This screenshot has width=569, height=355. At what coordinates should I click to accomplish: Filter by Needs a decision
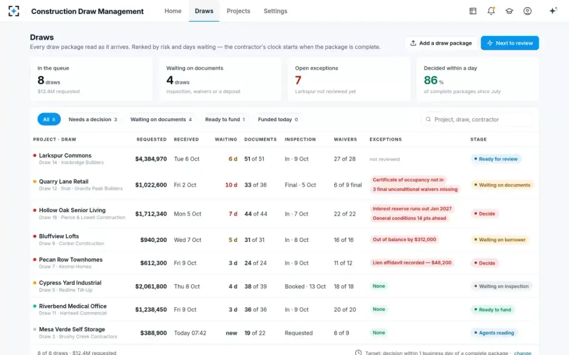(93, 119)
